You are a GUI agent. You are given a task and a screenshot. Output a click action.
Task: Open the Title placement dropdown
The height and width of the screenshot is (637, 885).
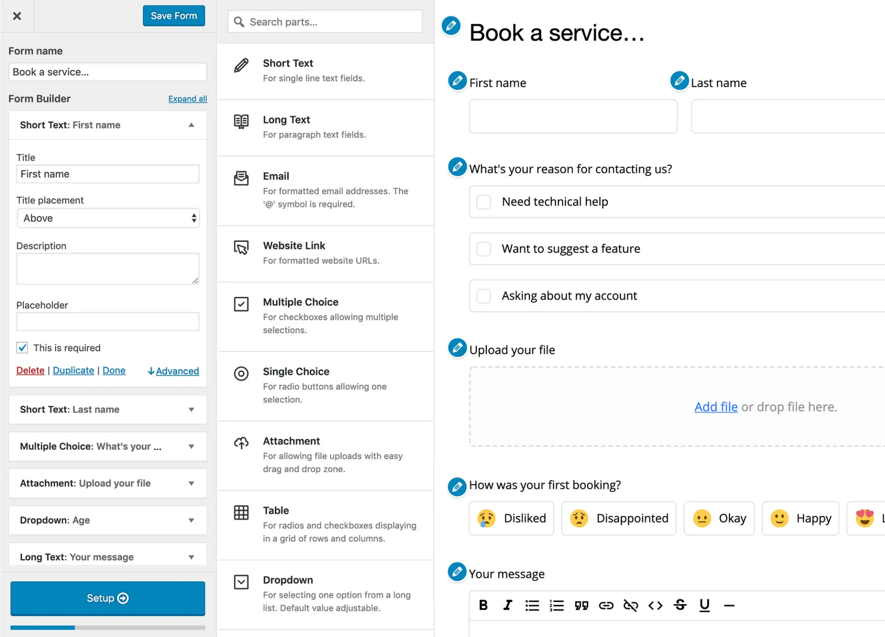(107, 218)
